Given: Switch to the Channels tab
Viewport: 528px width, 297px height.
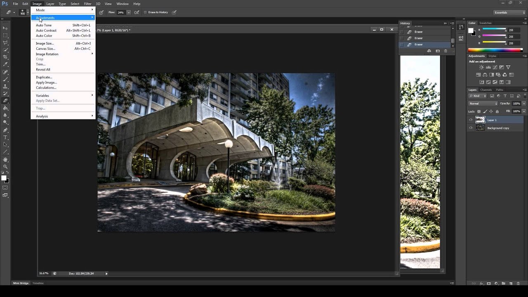Looking at the screenshot, I should (x=486, y=90).
